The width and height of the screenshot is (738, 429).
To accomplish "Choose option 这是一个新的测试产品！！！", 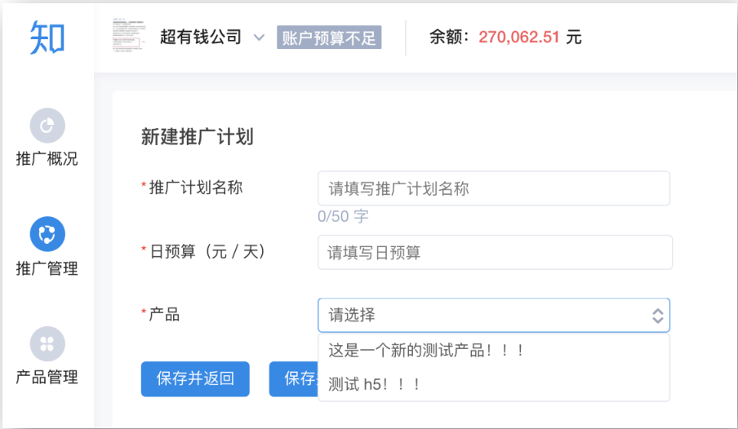I will click(x=425, y=351).
